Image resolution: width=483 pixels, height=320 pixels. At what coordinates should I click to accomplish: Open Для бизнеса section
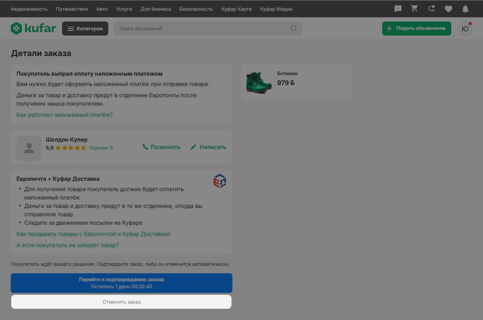(155, 9)
